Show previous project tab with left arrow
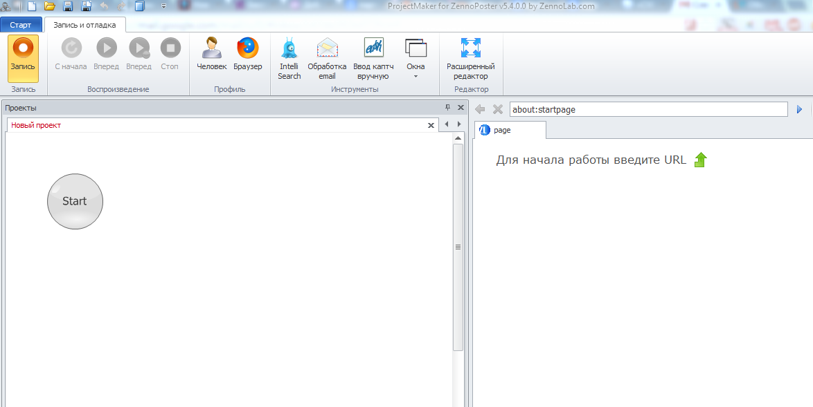 [x=447, y=124]
